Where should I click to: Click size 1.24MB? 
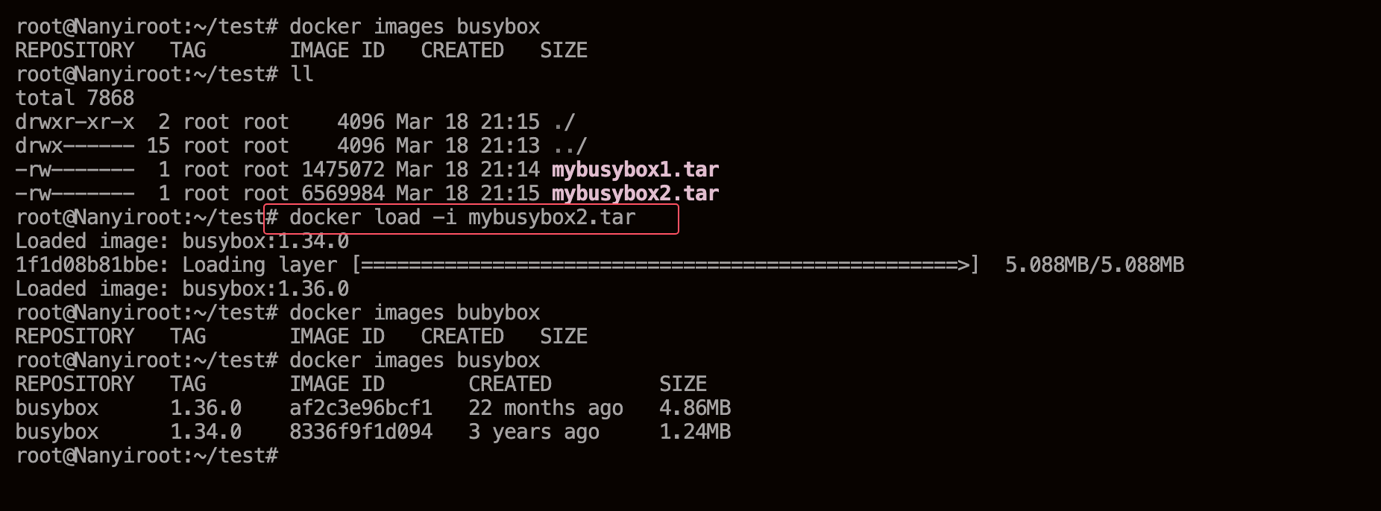click(x=695, y=432)
